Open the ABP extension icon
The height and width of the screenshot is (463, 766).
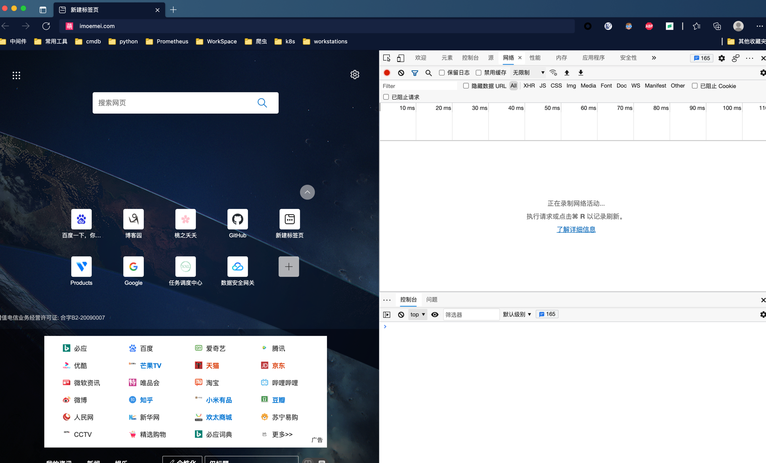point(649,26)
